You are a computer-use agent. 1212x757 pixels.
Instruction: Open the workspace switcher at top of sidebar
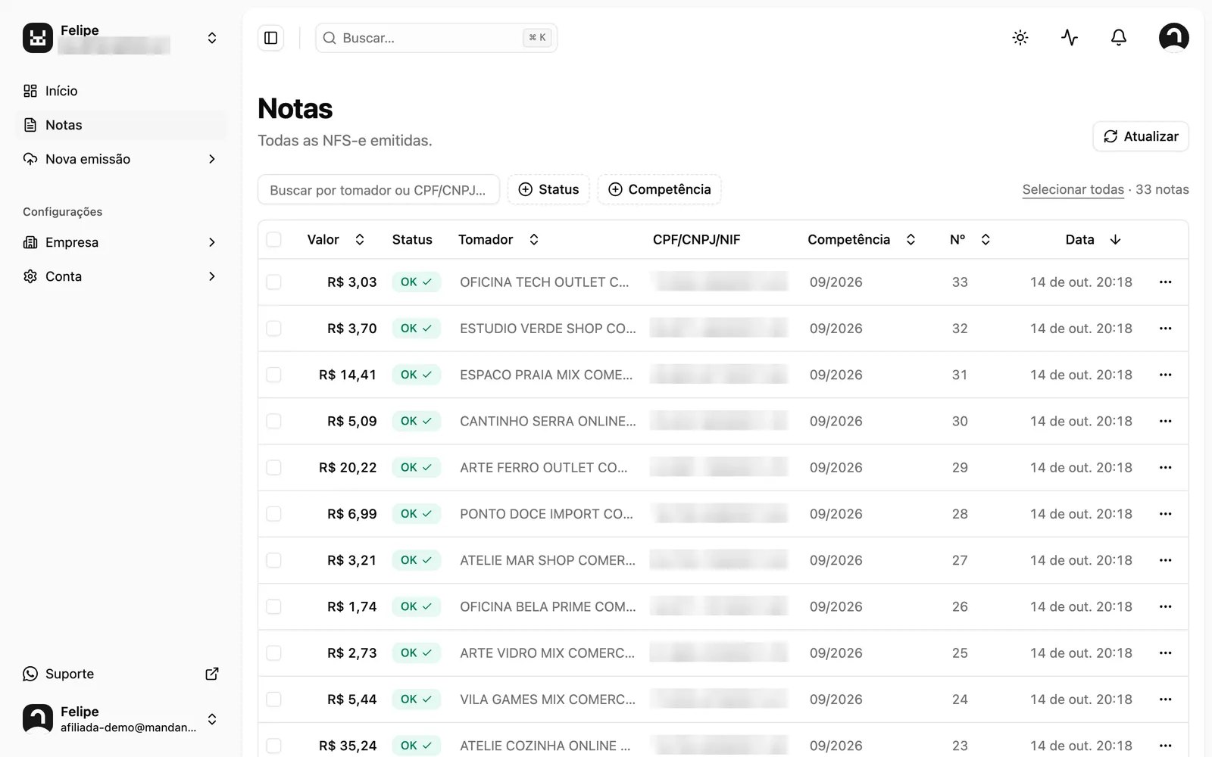[121, 38]
